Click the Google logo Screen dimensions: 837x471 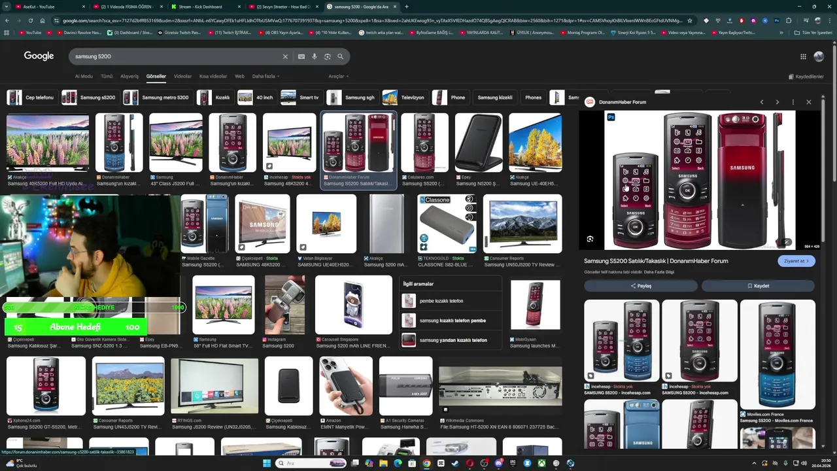point(39,56)
